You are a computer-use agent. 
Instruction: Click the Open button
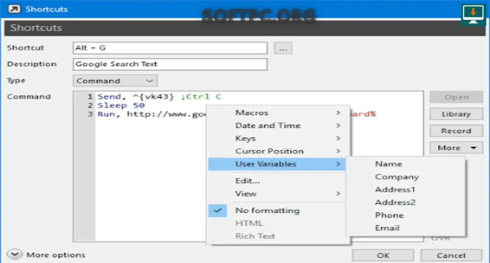point(456,97)
